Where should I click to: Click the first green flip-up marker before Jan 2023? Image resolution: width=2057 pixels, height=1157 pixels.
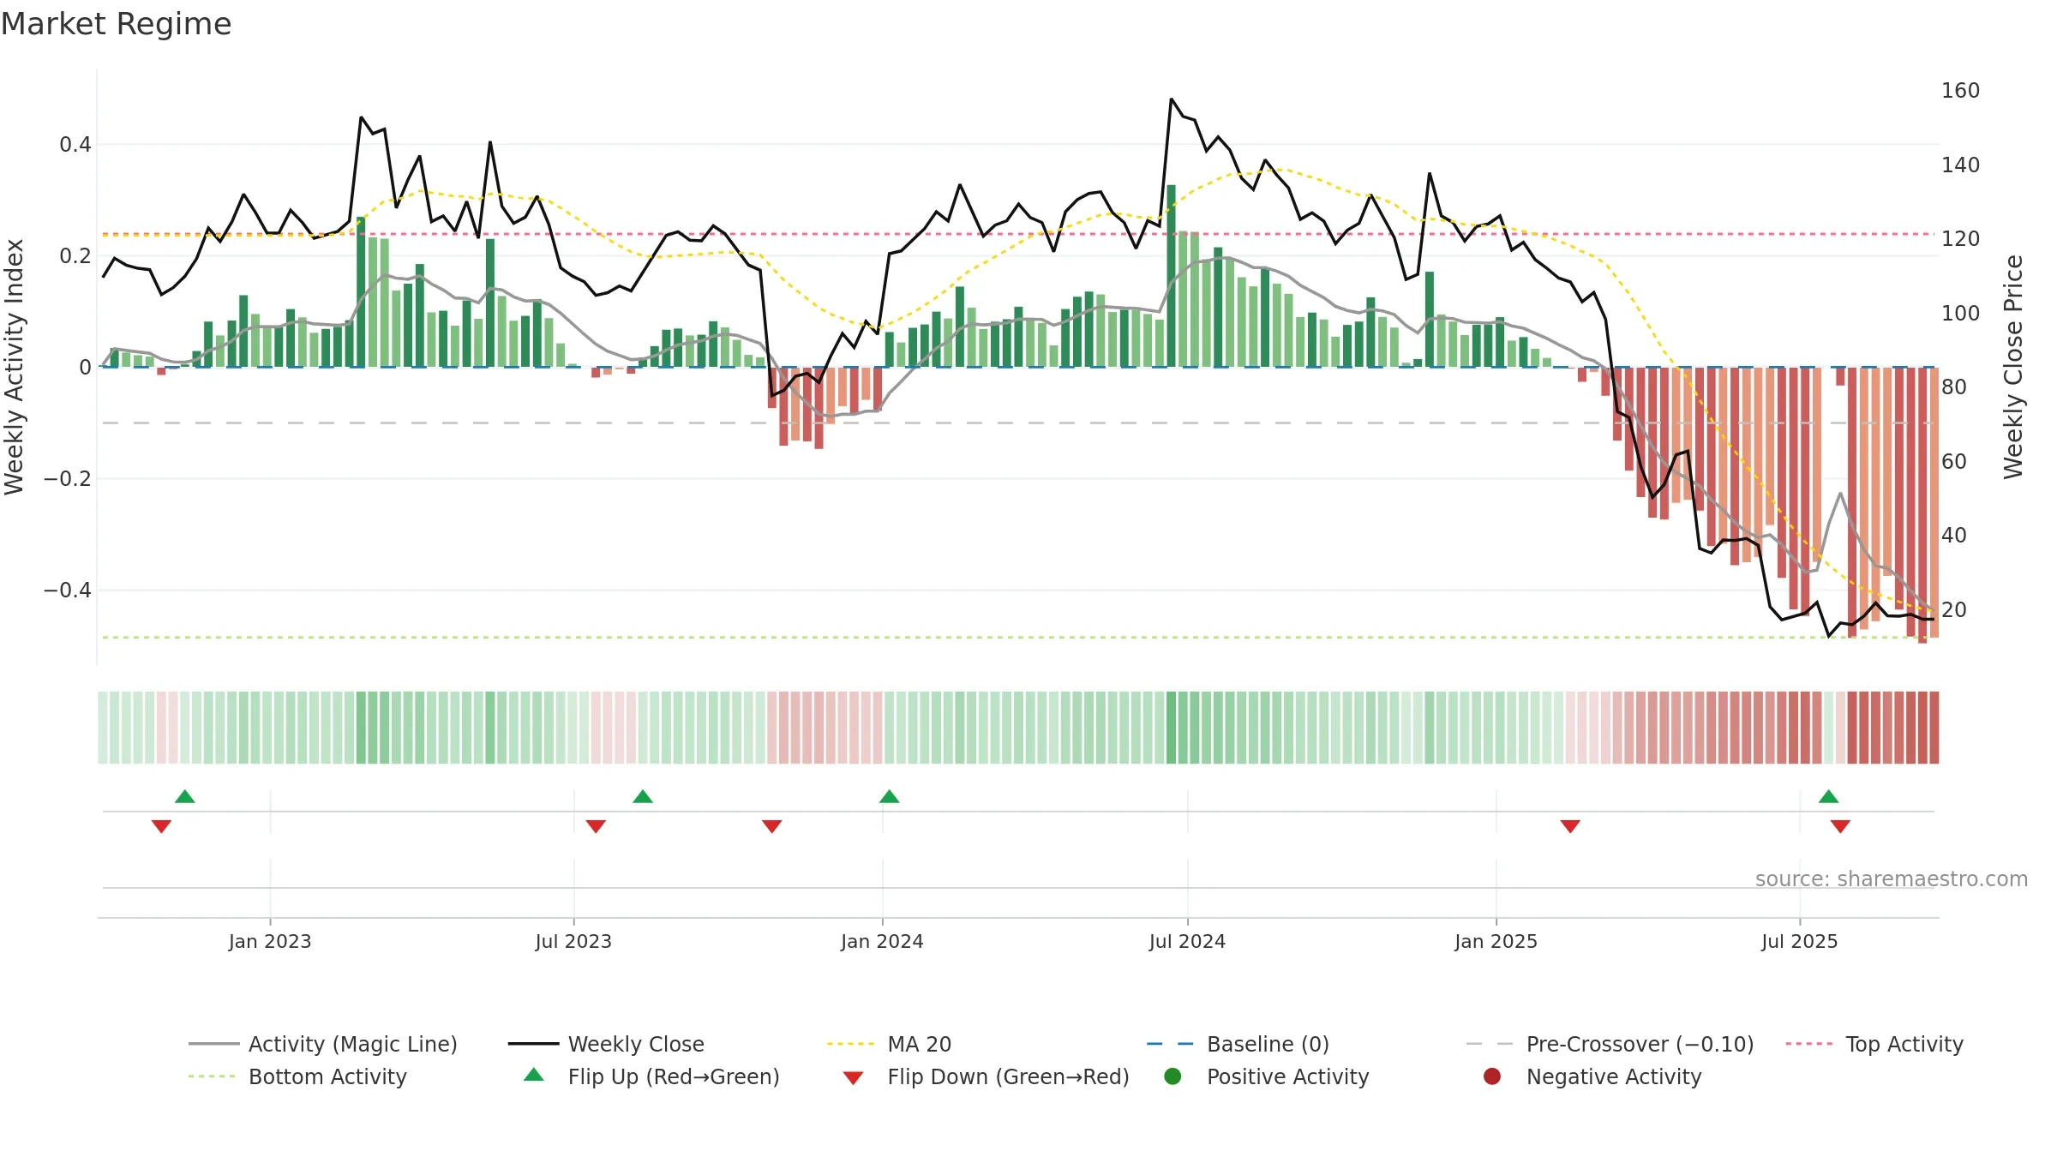click(x=185, y=796)
